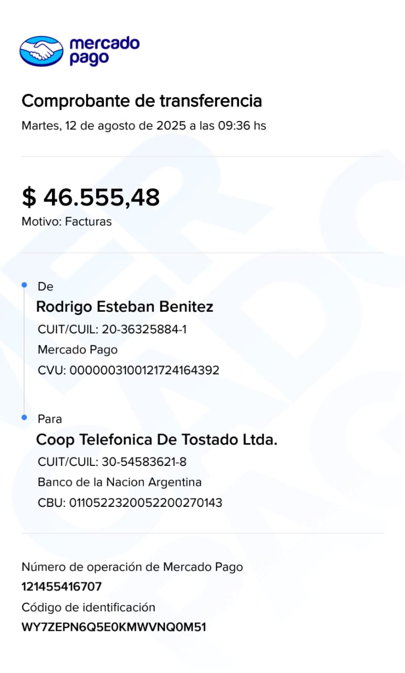Click the blue dot beside "Para"
This screenshot has height=673, width=405.
click(x=24, y=417)
